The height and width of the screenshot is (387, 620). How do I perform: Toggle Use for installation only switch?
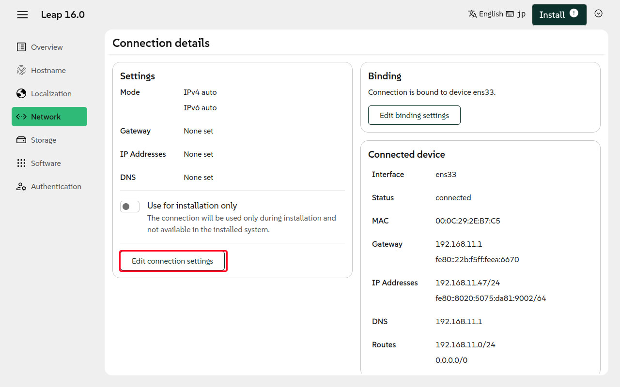click(x=130, y=207)
